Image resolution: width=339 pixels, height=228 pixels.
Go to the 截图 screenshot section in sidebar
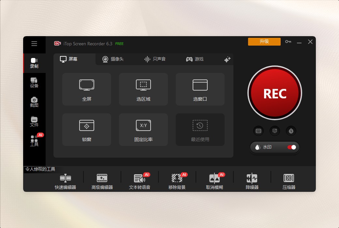pos(34,102)
